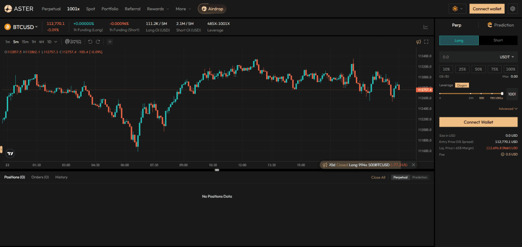Expand the Advanced order options
Screen dimensions: 522x247
point(508,108)
